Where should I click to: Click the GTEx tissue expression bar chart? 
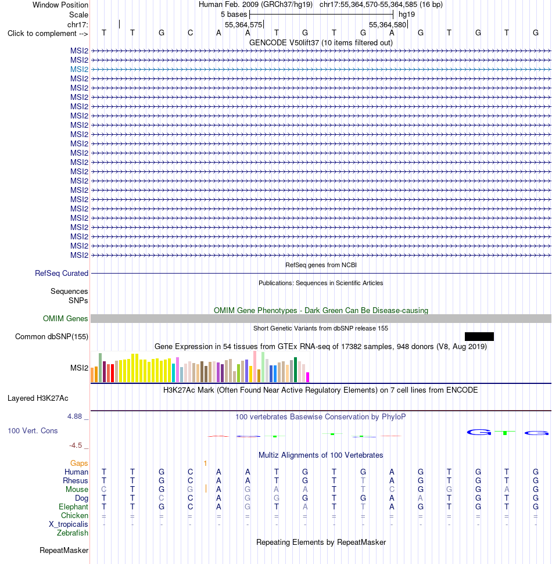tap(200, 367)
